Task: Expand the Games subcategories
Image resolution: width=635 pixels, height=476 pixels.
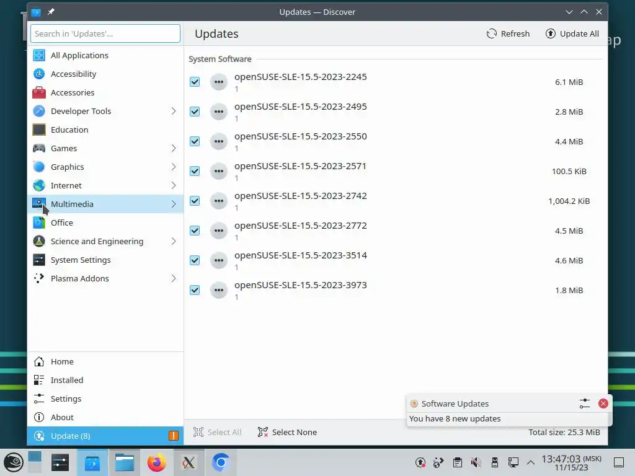Action: pos(174,149)
